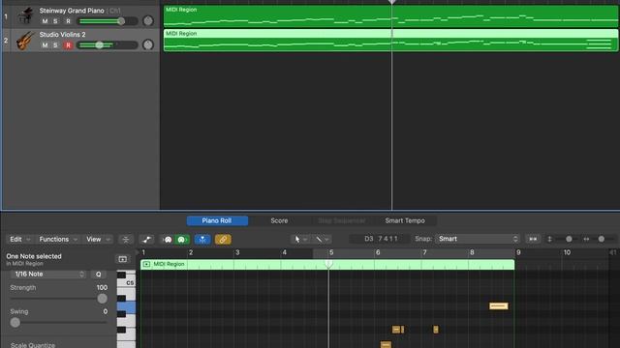Switch to the Score tab
The height and width of the screenshot is (348, 620).
click(x=279, y=220)
